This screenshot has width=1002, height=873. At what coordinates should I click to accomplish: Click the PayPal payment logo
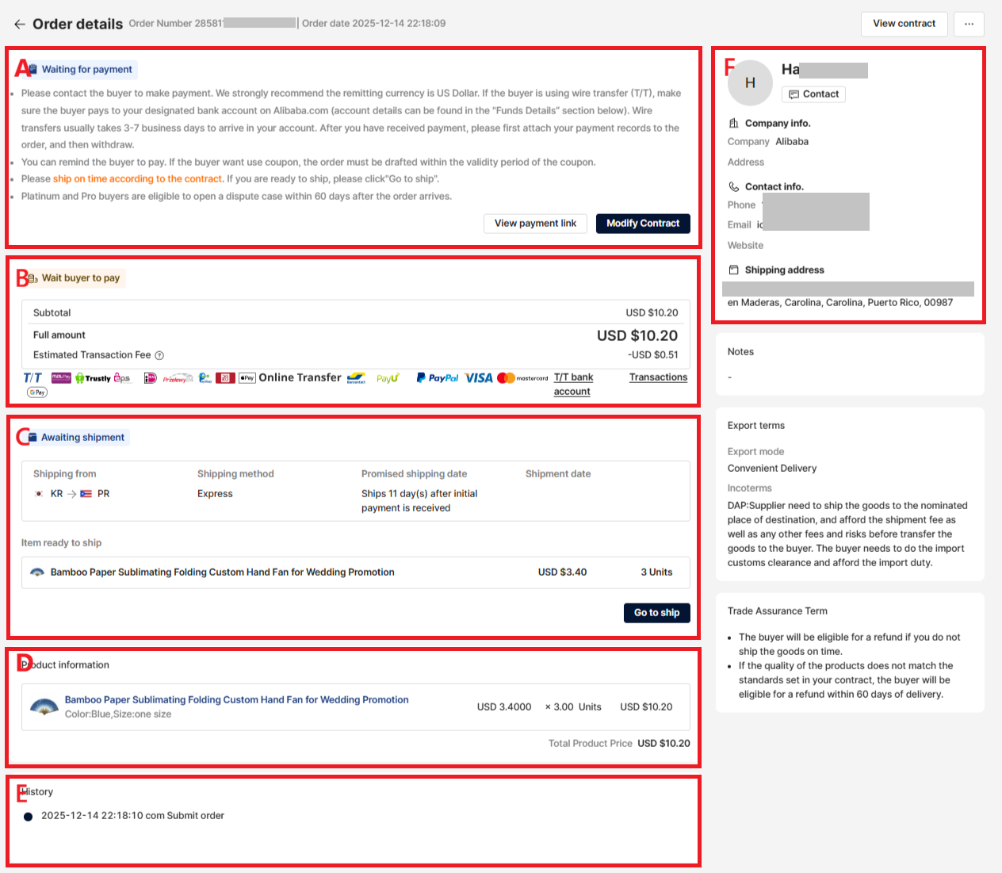coord(438,378)
